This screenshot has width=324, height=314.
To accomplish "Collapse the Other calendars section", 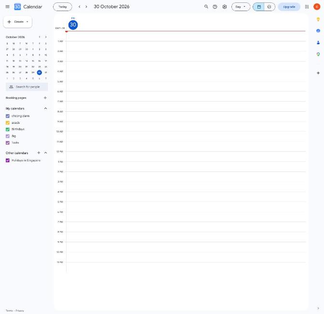I will pyautogui.click(x=45, y=153).
